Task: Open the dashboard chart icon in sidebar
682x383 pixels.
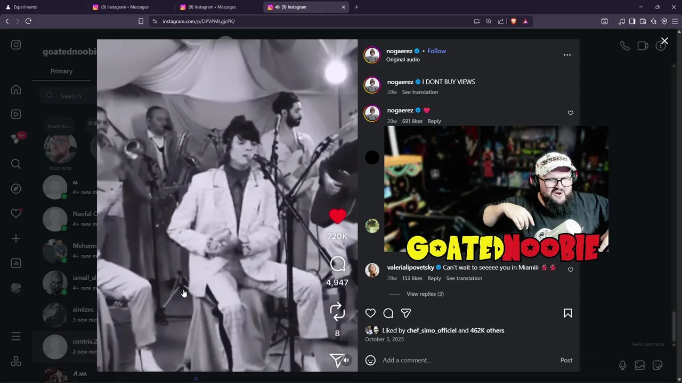Action: pos(16,263)
